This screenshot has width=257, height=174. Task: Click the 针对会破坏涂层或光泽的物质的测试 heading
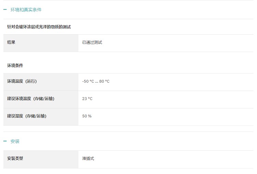click(39, 27)
